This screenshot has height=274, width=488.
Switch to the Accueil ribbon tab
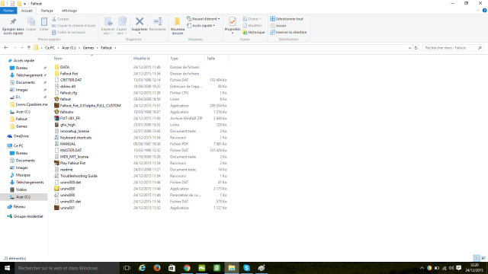[x=27, y=11]
